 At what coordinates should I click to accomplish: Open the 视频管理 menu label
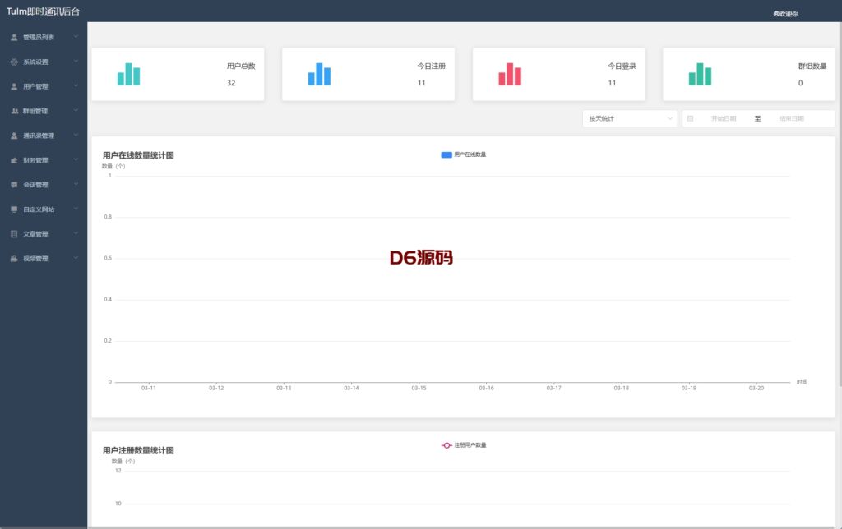(35, 259)
